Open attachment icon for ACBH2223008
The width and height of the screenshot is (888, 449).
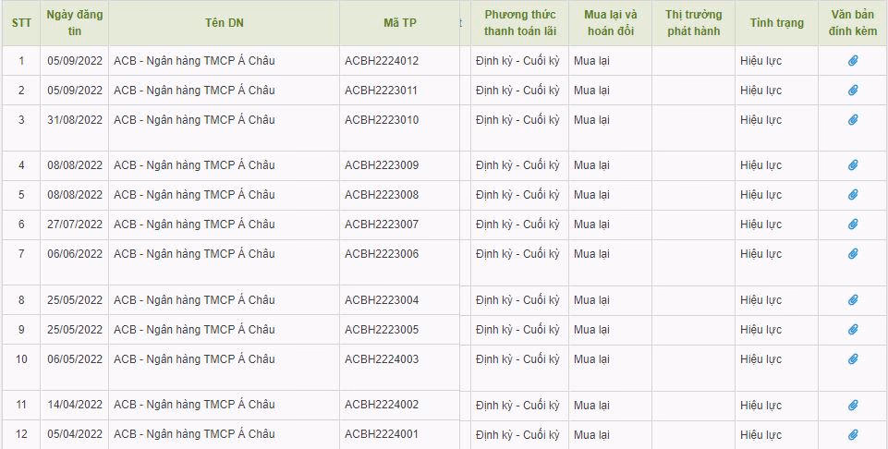tap(853, 195)
